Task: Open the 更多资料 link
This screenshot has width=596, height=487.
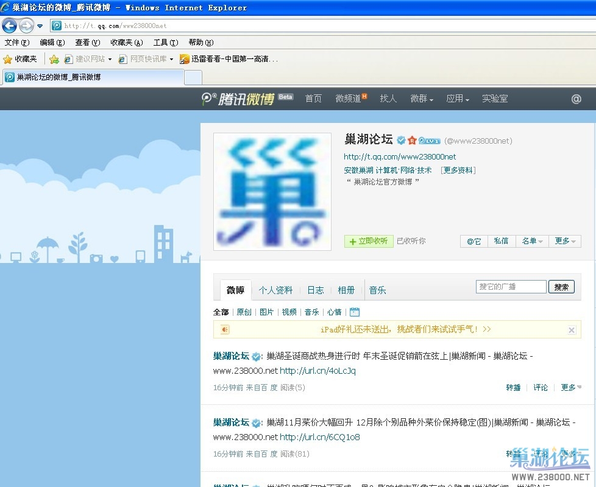Action: [x=458, y=170]
